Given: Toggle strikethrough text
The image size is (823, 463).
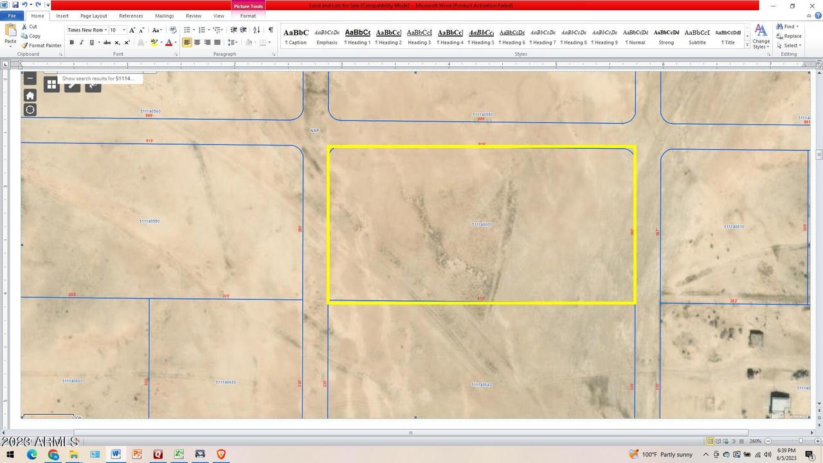Looking at the screenshot, I should (x=107, y=42).
